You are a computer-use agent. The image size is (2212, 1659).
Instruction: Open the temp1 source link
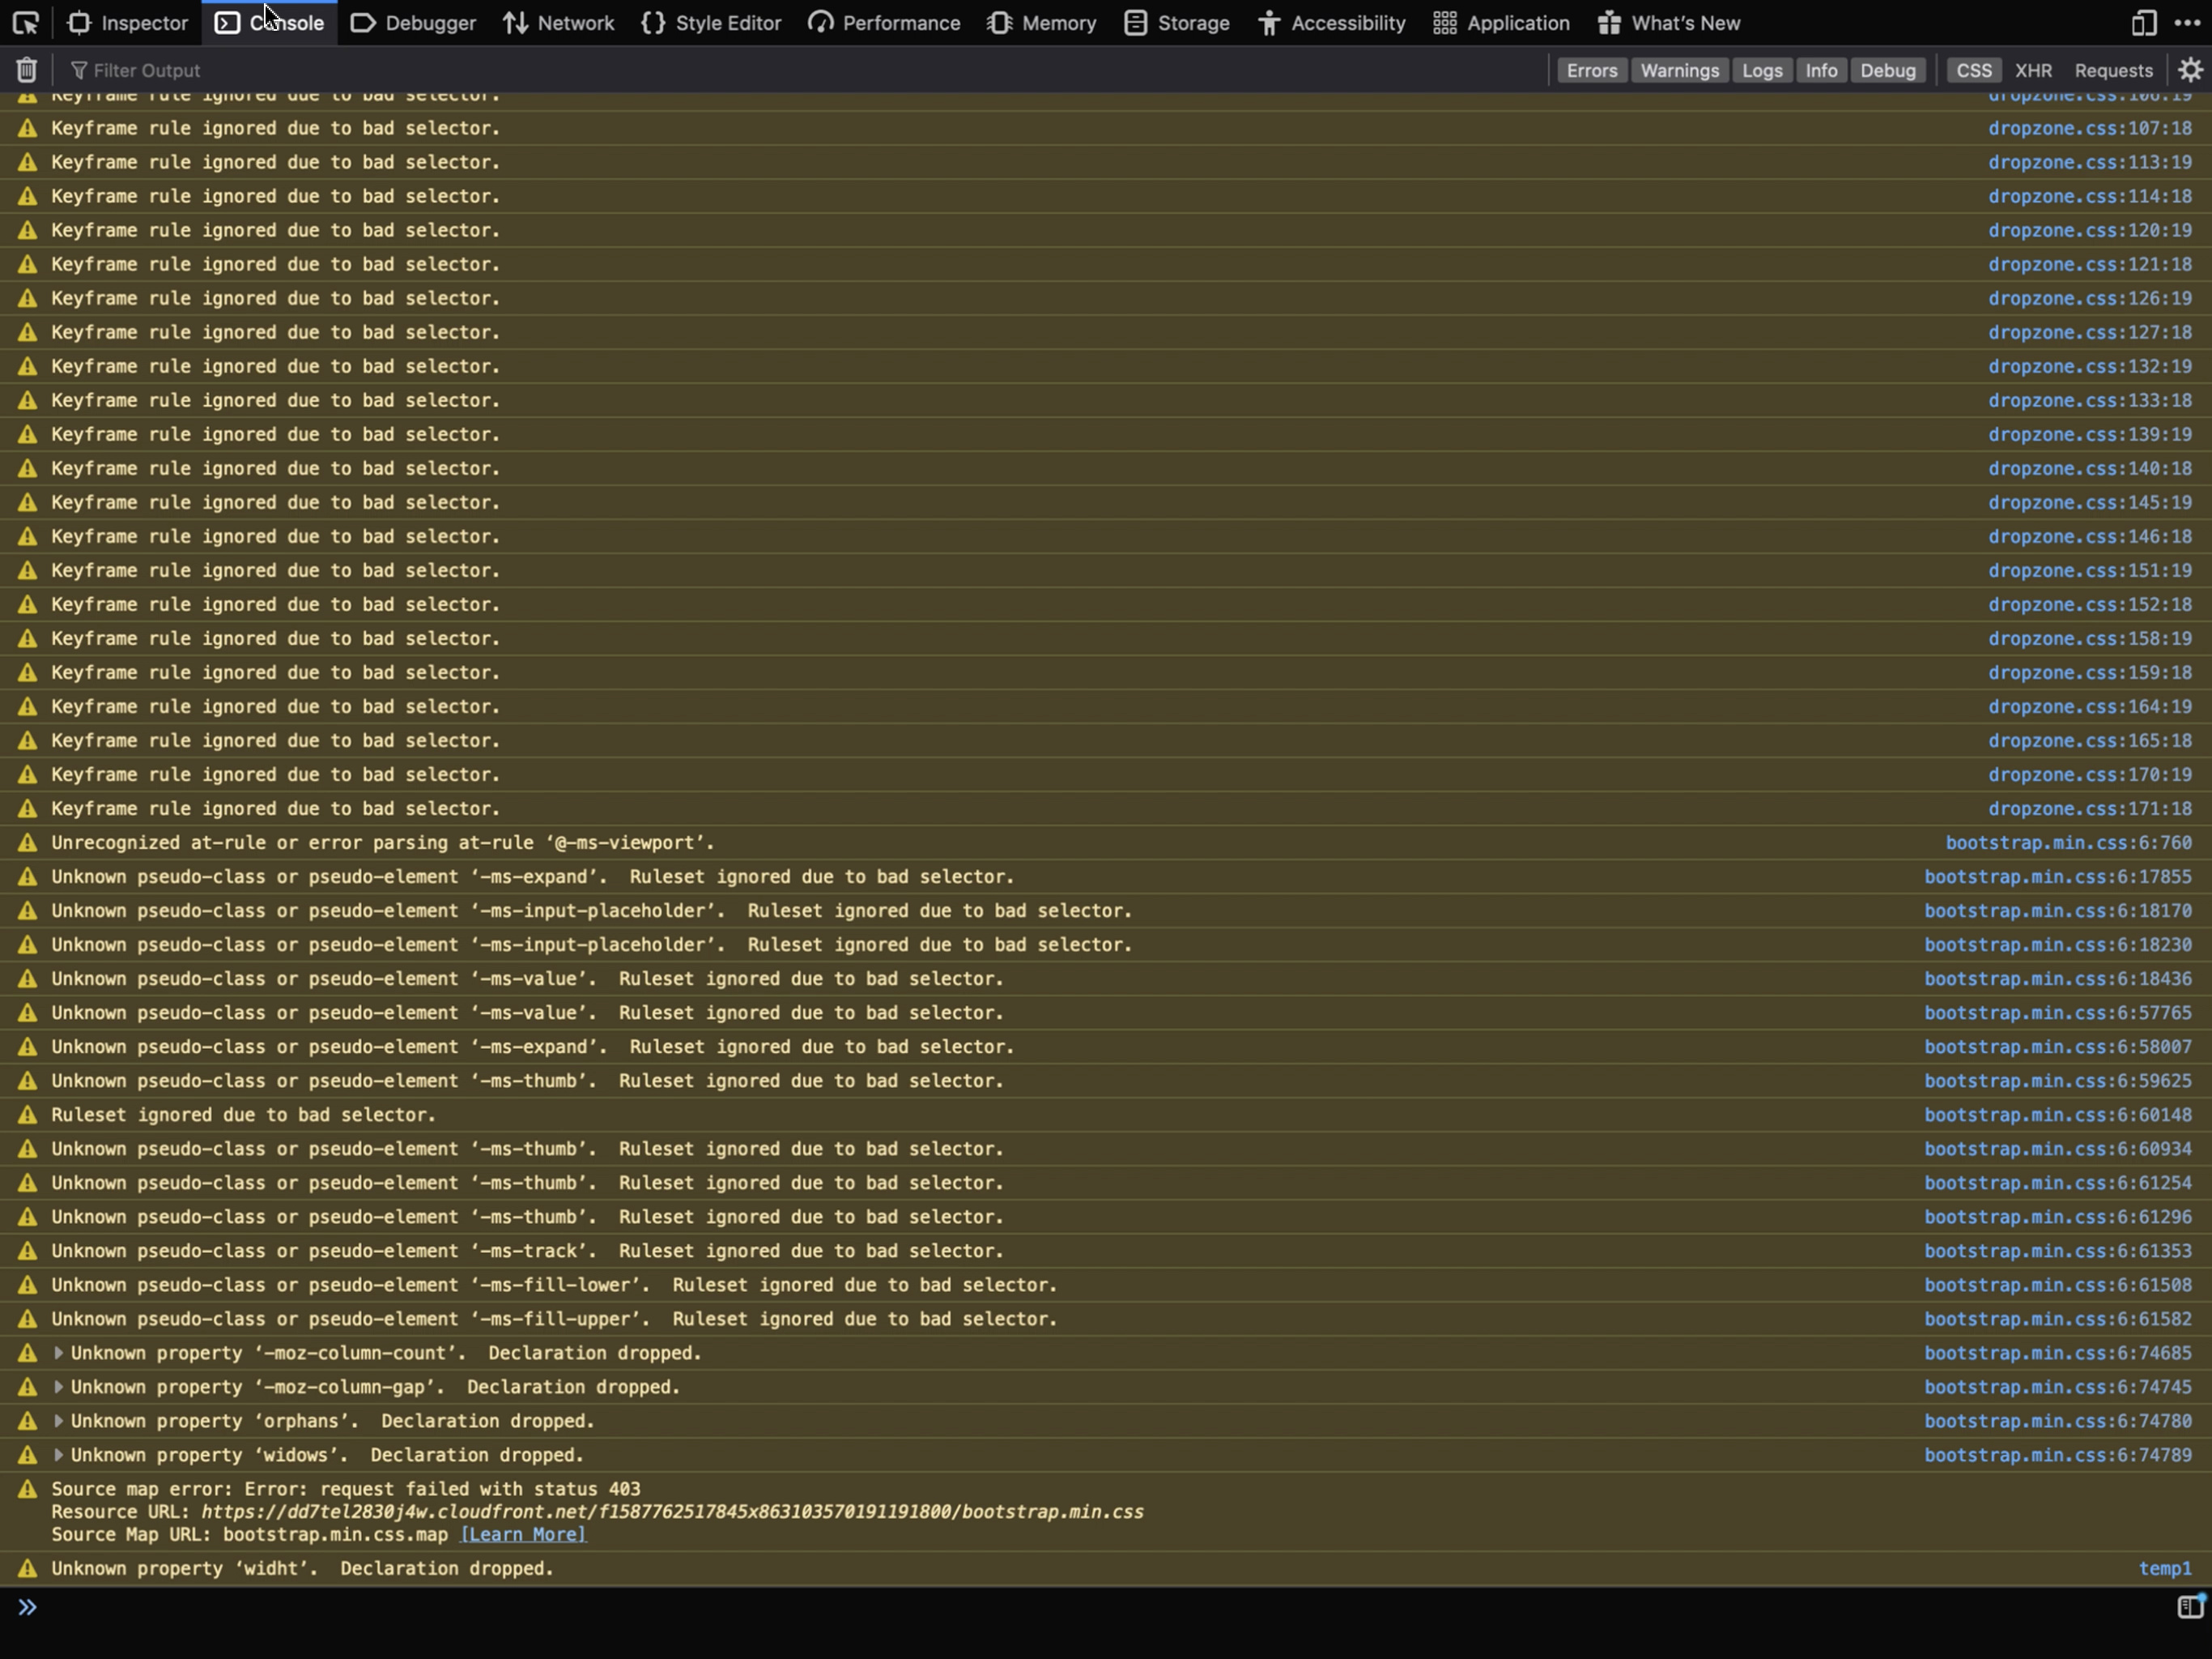(2165, 1568)
